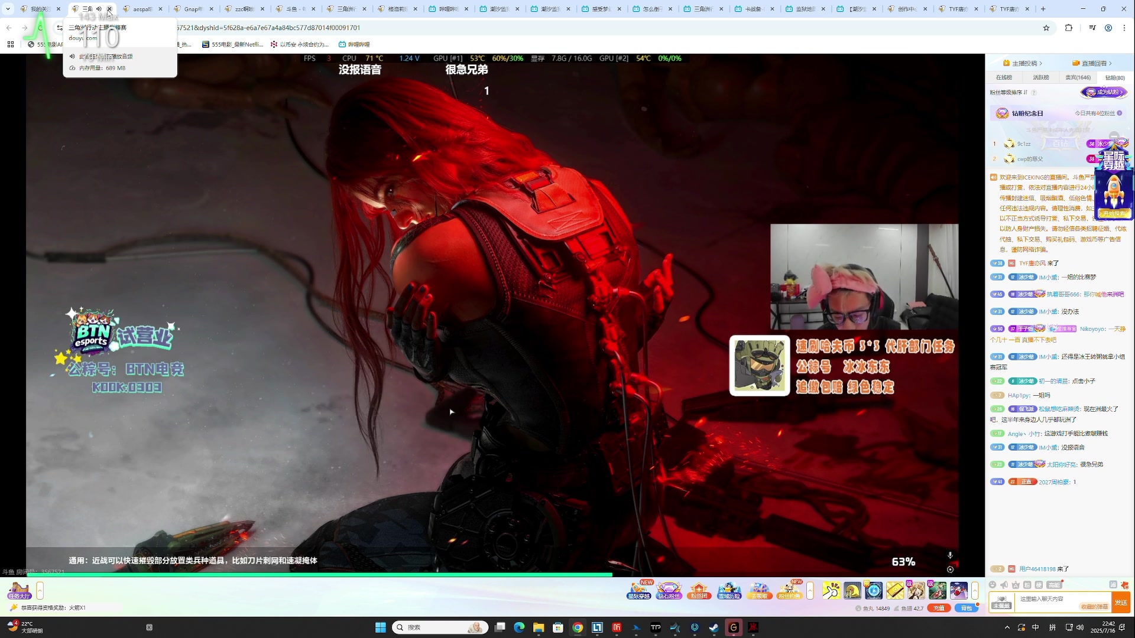Viewport: 1135px width, 638px height.
Task: Switch to the 钻粉(80) tab
Action: 1115,77
